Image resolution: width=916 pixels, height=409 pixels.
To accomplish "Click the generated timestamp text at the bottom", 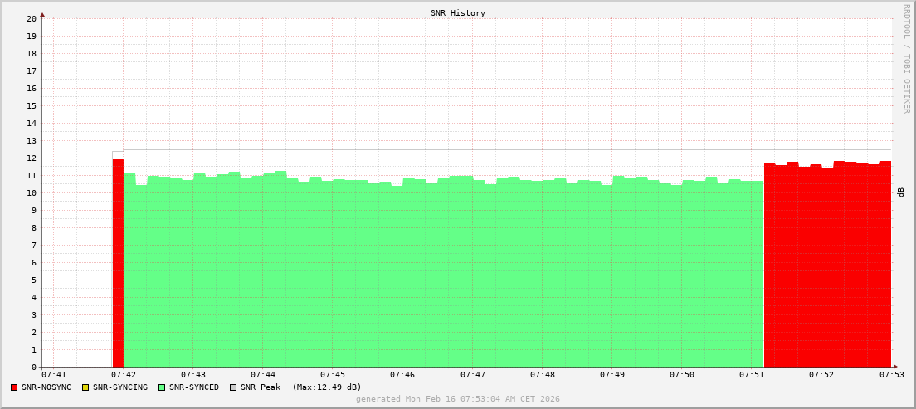I will coord(457,399).
